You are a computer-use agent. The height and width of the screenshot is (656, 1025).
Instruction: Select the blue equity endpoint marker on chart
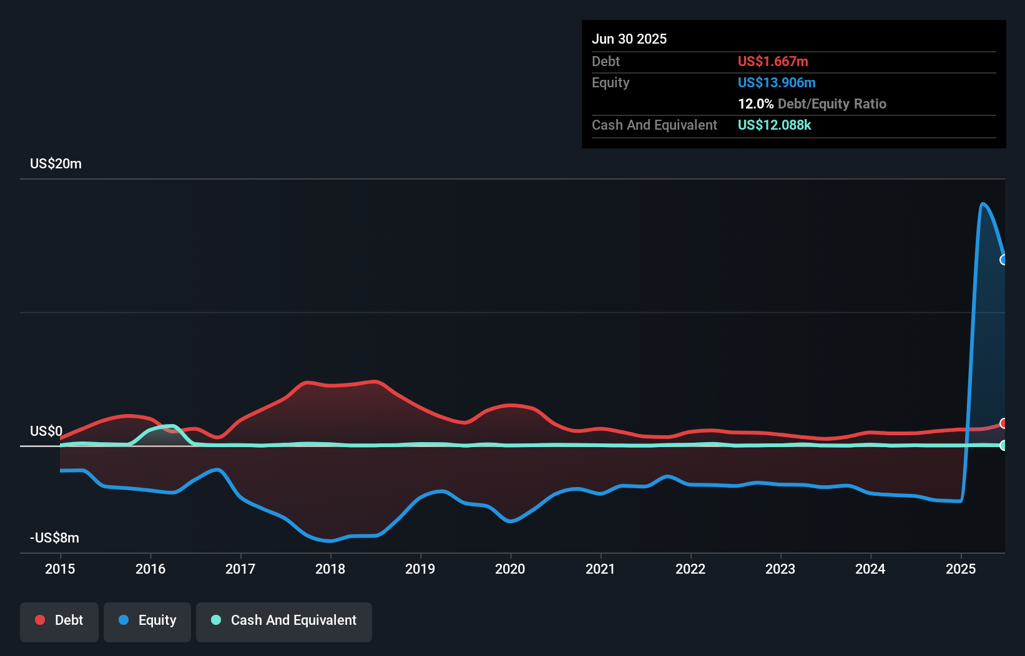1004,260
